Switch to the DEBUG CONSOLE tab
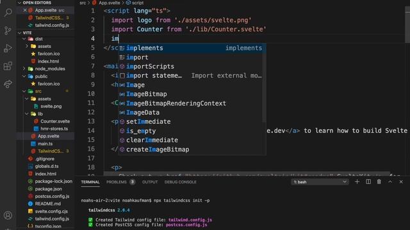 click(x=181, y=182)
